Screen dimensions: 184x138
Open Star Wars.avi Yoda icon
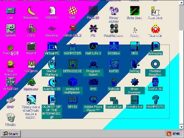click(x=10, y=64)
